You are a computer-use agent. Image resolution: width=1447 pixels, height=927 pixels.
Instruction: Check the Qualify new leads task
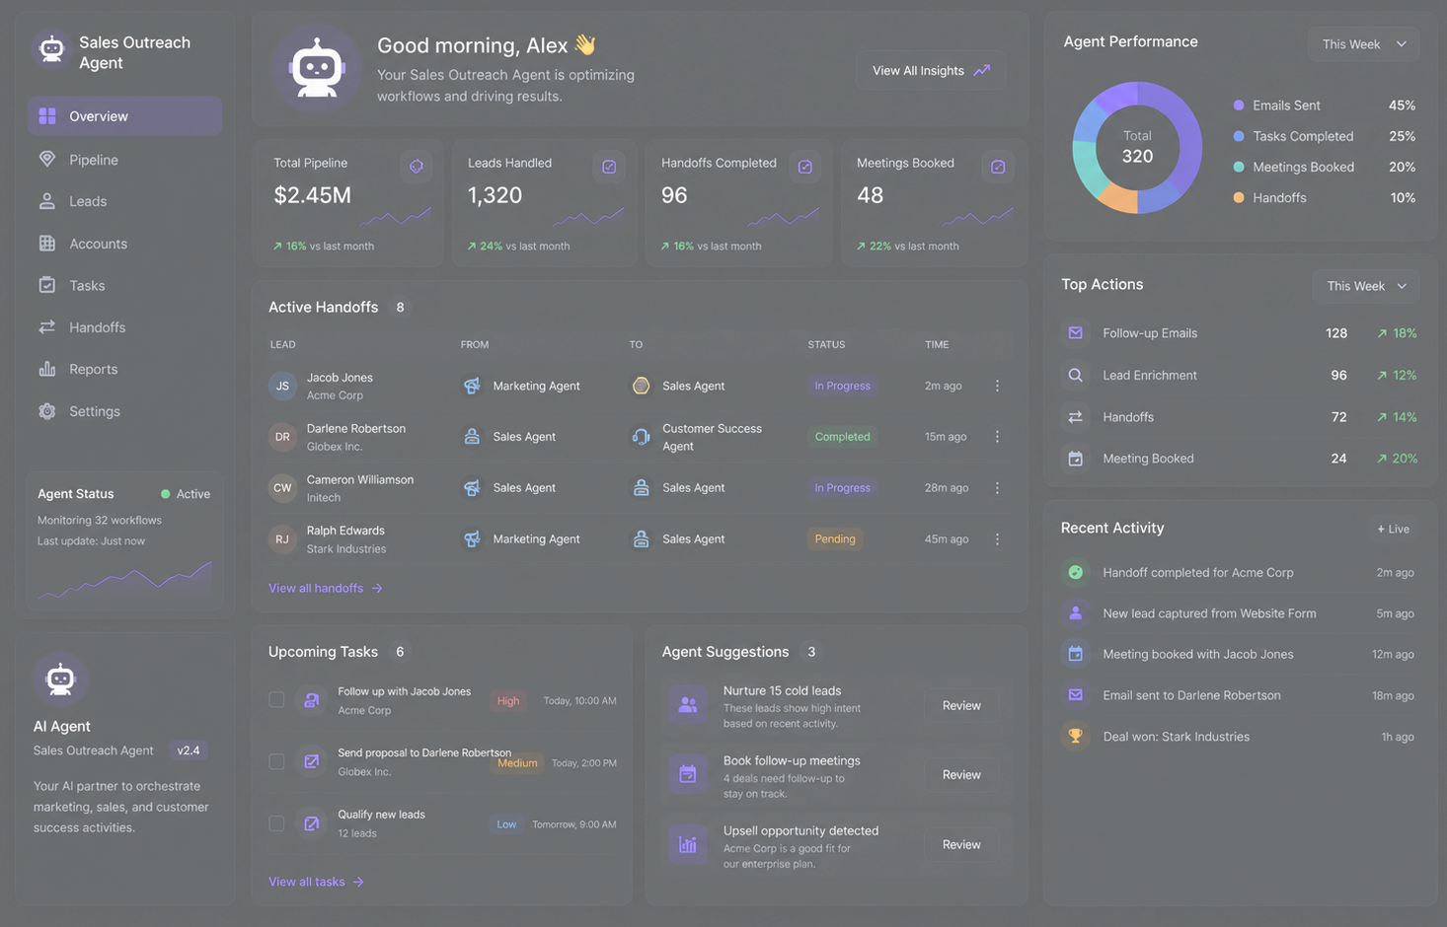(276, 823)
